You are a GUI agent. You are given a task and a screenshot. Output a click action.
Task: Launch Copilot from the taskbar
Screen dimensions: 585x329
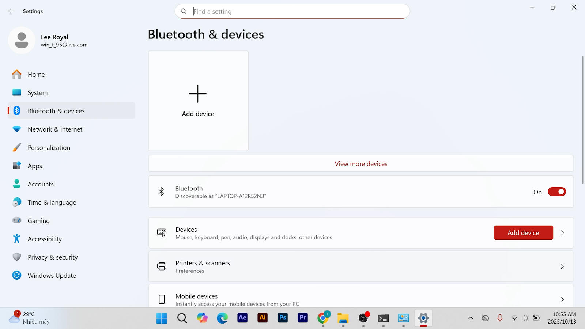[202, 318]
